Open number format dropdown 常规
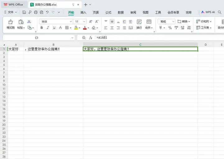The width and height of the screenshot is (224, 159). 173,21
